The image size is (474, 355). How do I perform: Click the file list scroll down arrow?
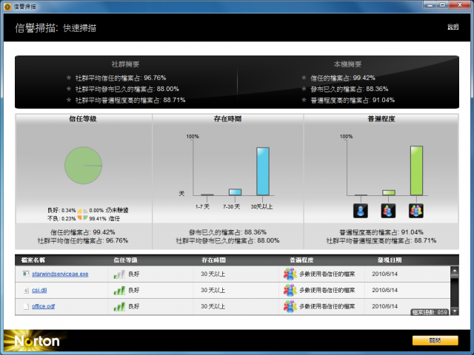point(454,311)
